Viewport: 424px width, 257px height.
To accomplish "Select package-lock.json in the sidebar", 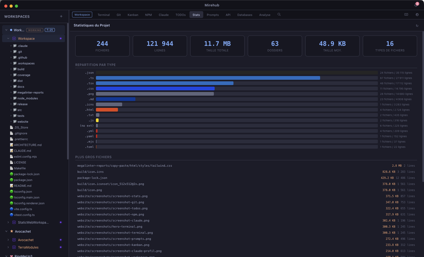I will [x=26, y=174].
